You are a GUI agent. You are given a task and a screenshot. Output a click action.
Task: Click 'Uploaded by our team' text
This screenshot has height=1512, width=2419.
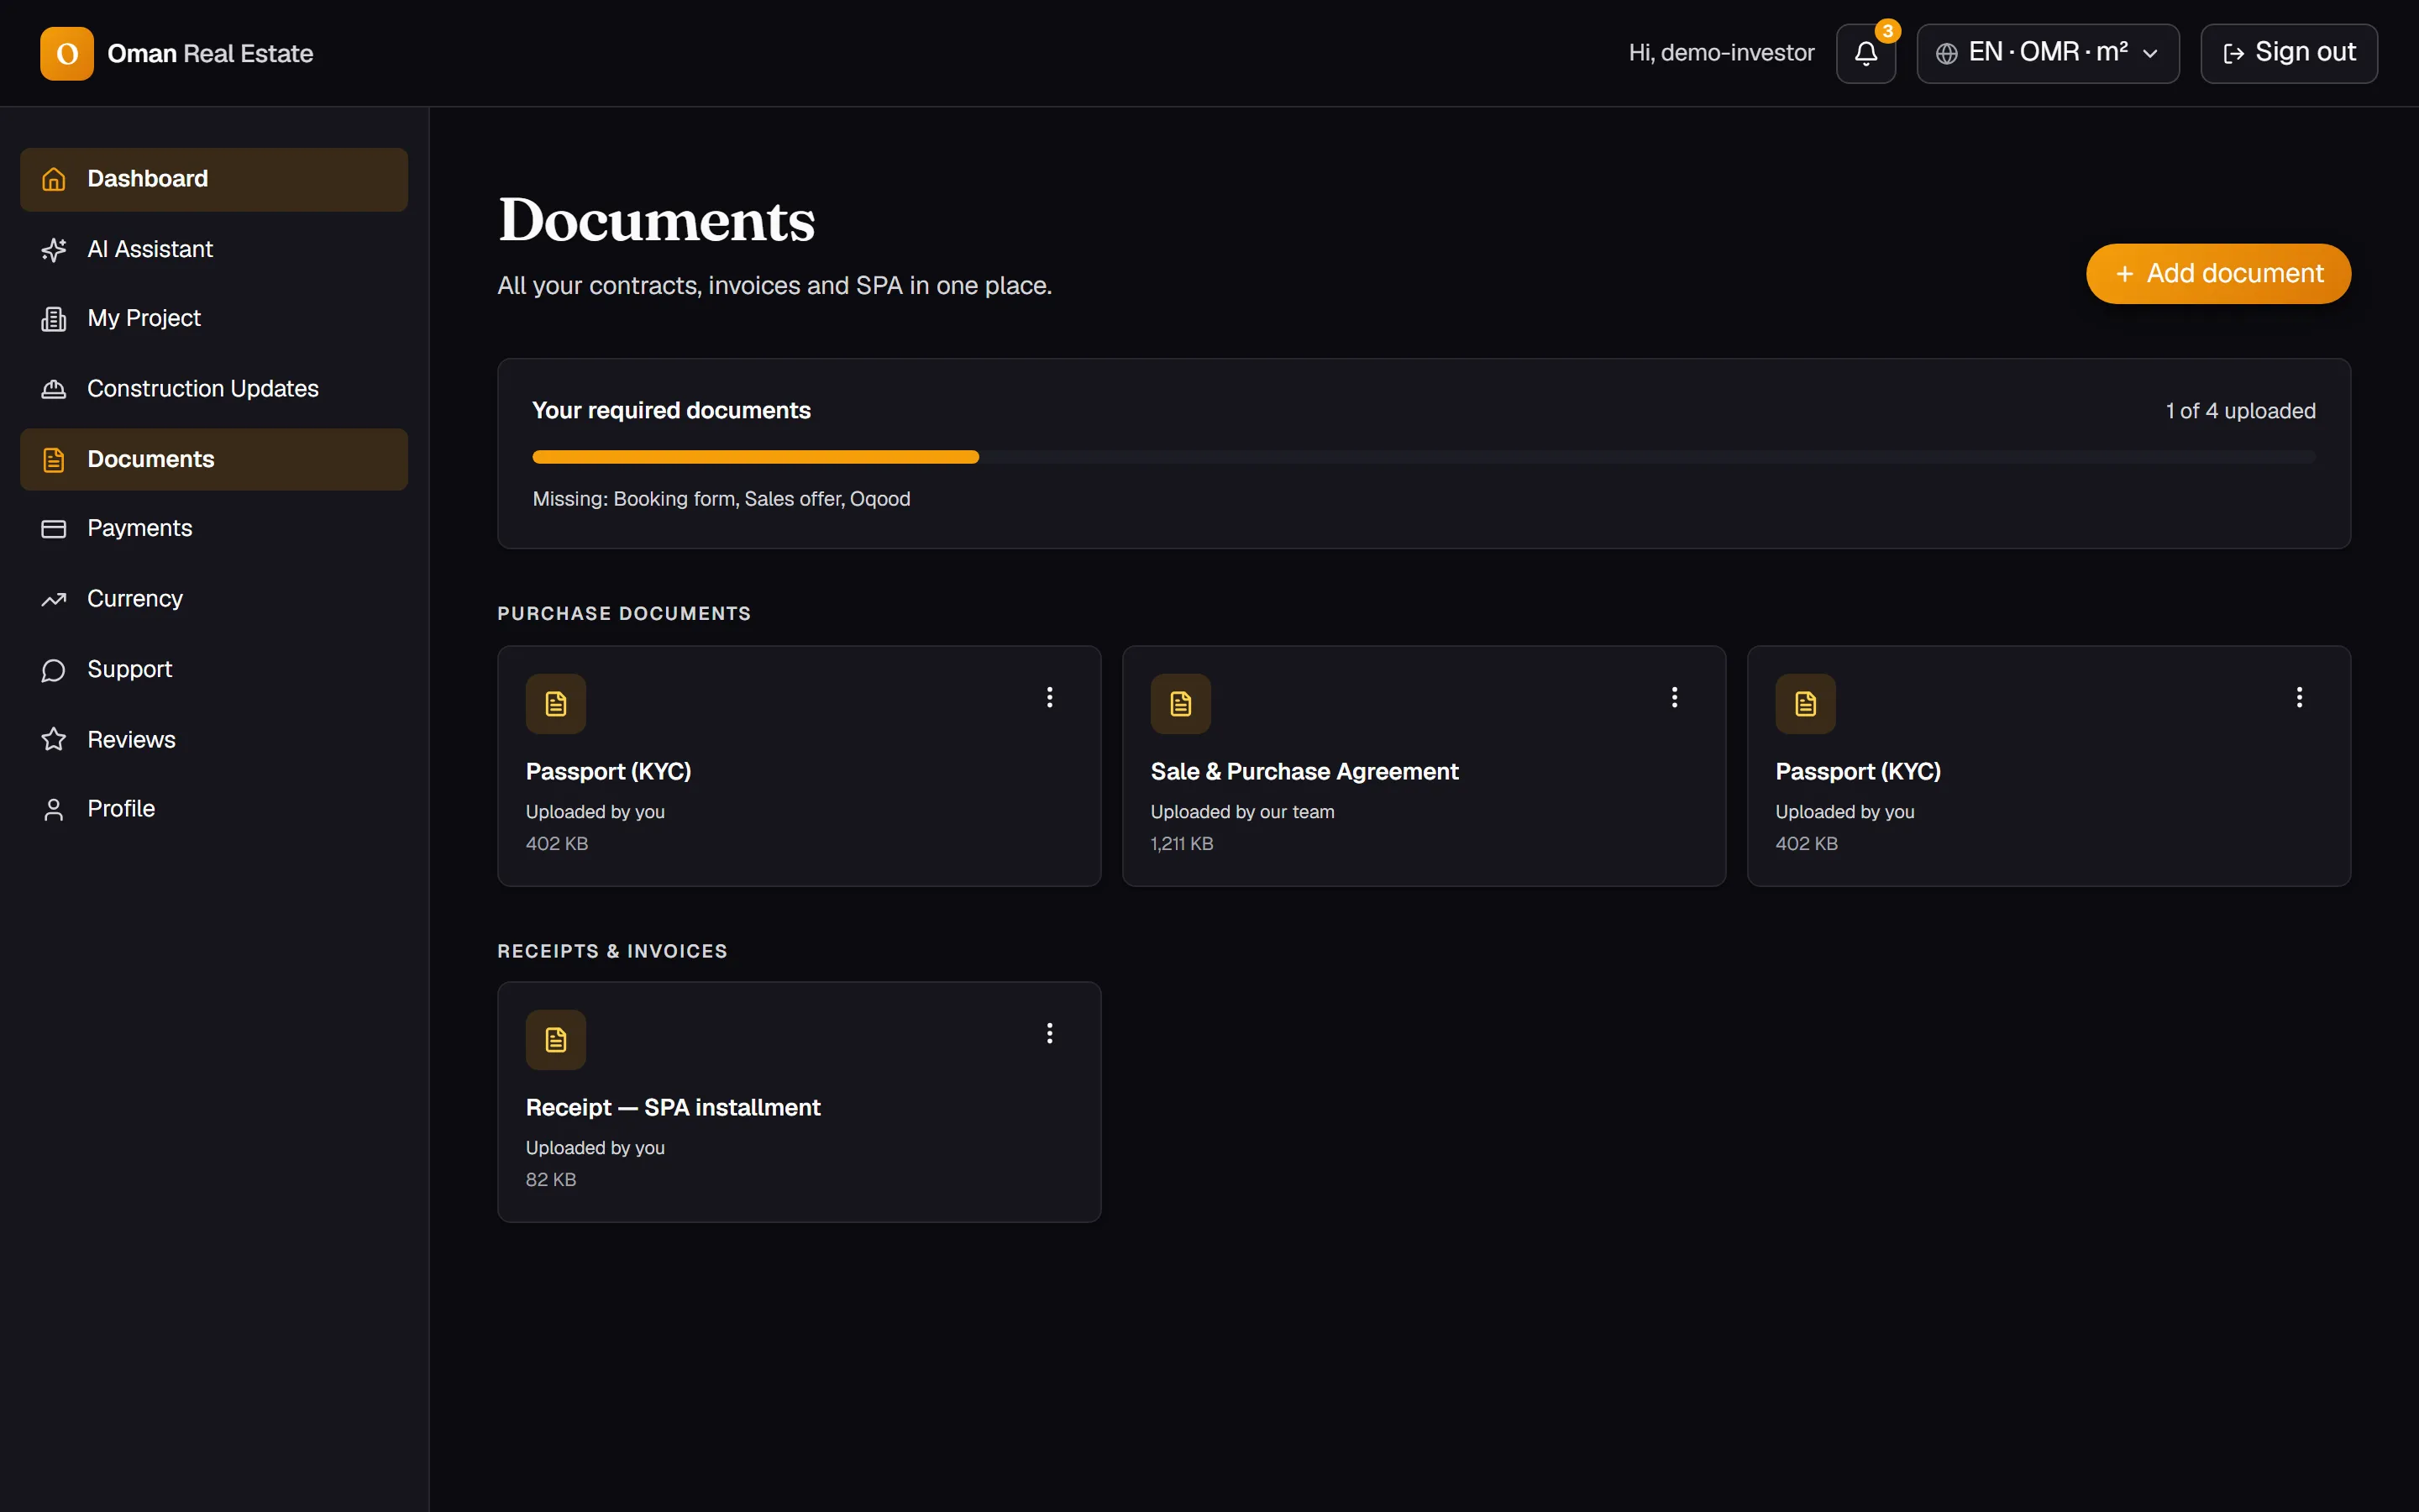(1241, 812)
